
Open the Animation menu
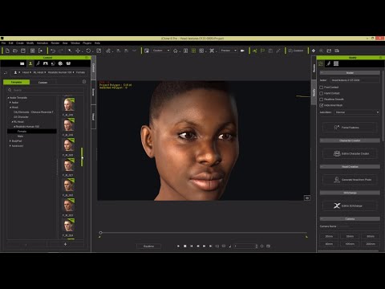(43, 43)
